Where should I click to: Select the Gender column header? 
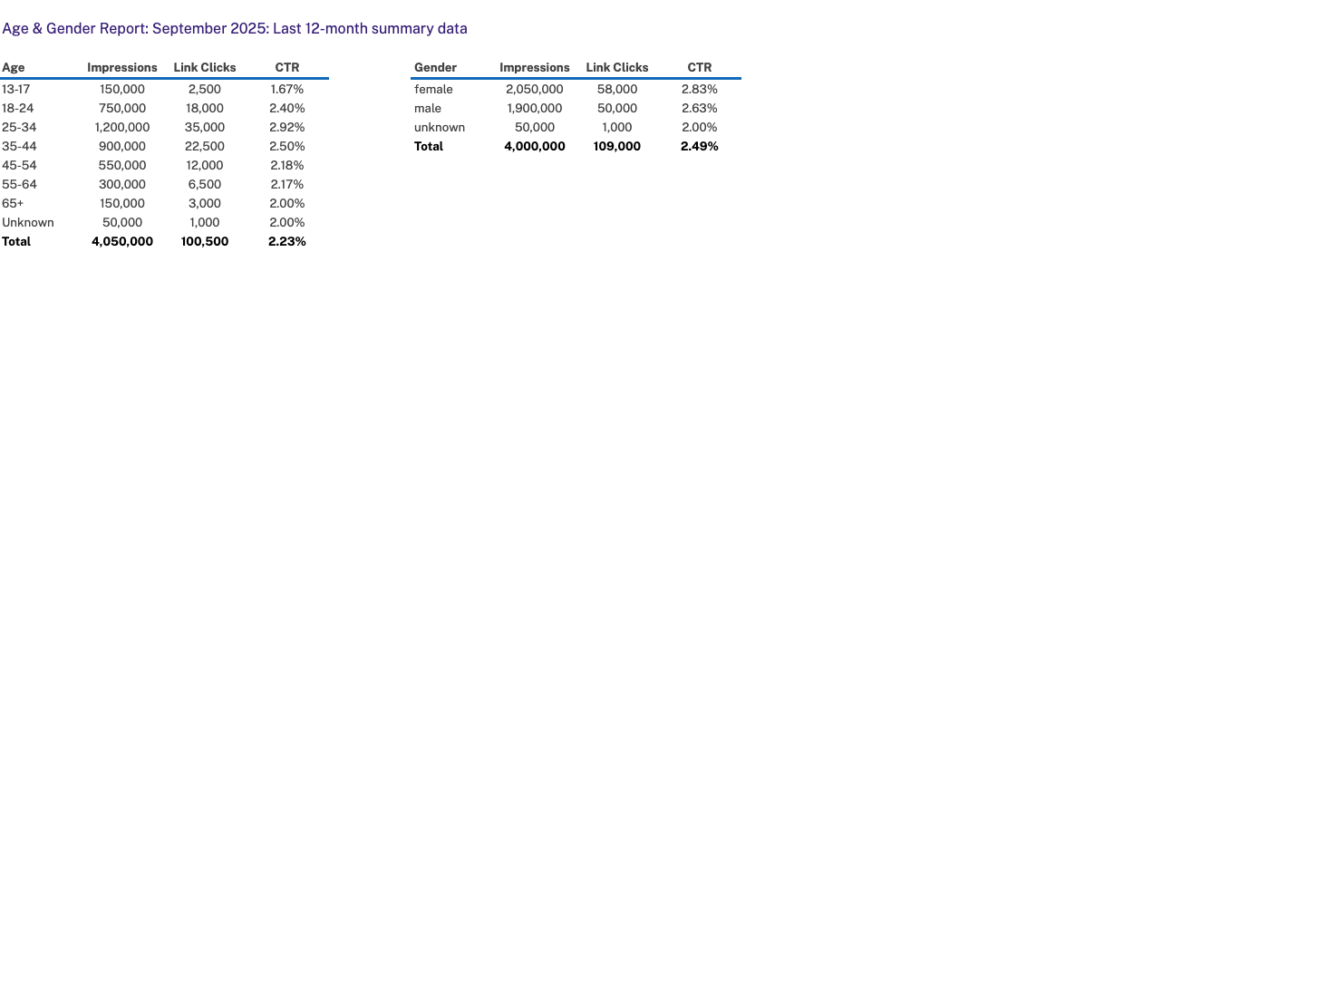coord(435,68)
